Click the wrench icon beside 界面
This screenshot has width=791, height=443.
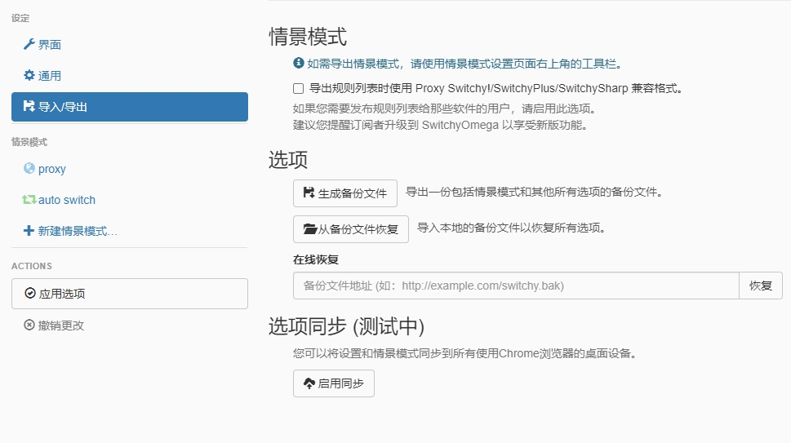coord(29,45)
